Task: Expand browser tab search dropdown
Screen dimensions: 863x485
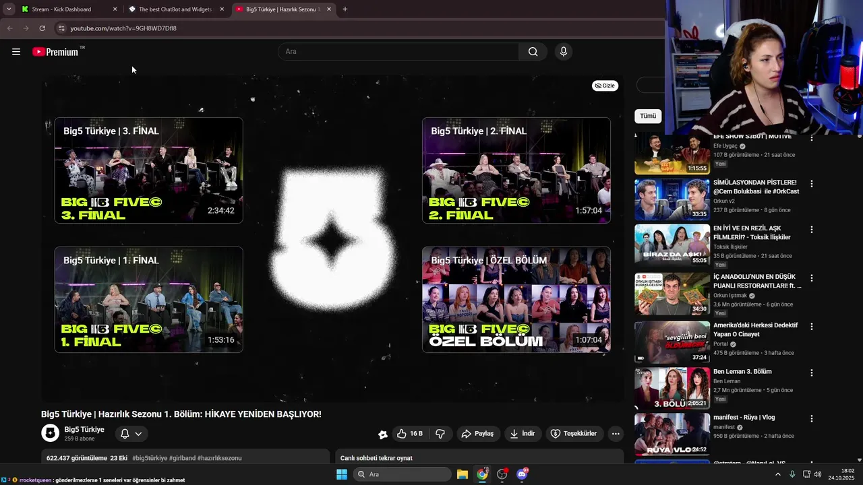Action: (x=9, y=9)
